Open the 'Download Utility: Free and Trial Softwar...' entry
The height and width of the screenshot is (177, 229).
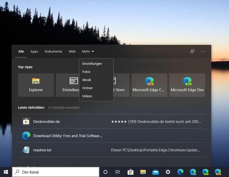(x=112, y=136)
